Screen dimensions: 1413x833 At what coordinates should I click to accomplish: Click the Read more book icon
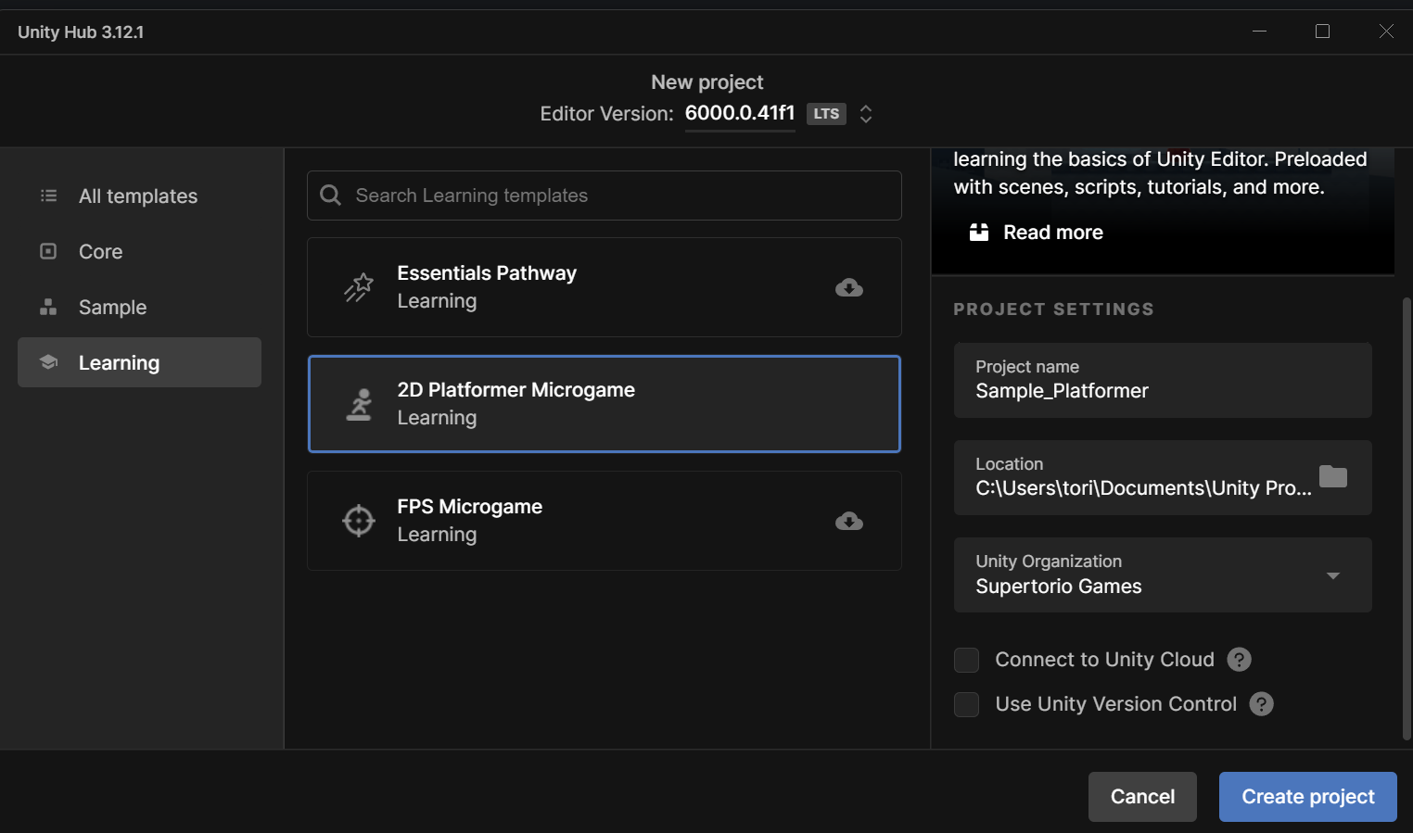(979, 232)
